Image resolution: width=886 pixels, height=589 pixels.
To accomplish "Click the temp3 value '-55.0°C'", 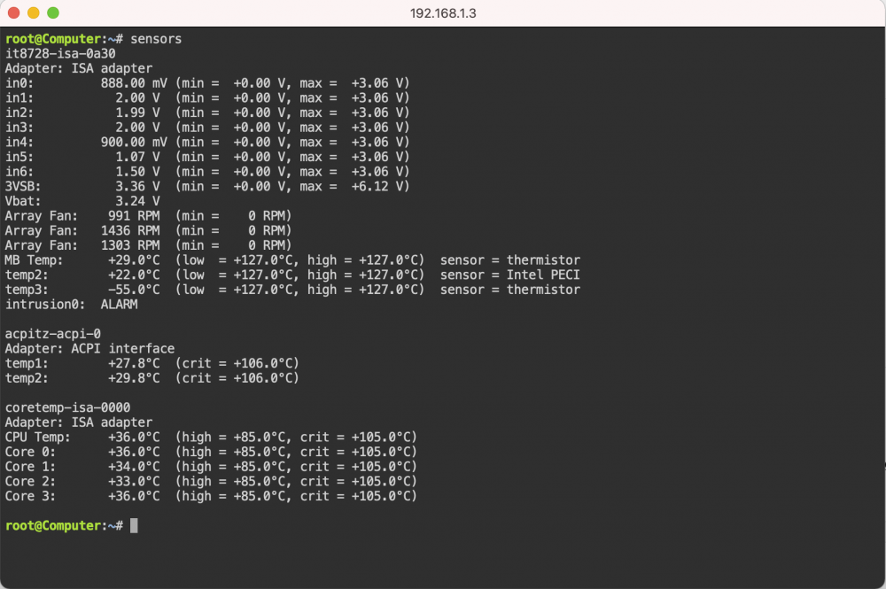I will click(x=134, y=289).
